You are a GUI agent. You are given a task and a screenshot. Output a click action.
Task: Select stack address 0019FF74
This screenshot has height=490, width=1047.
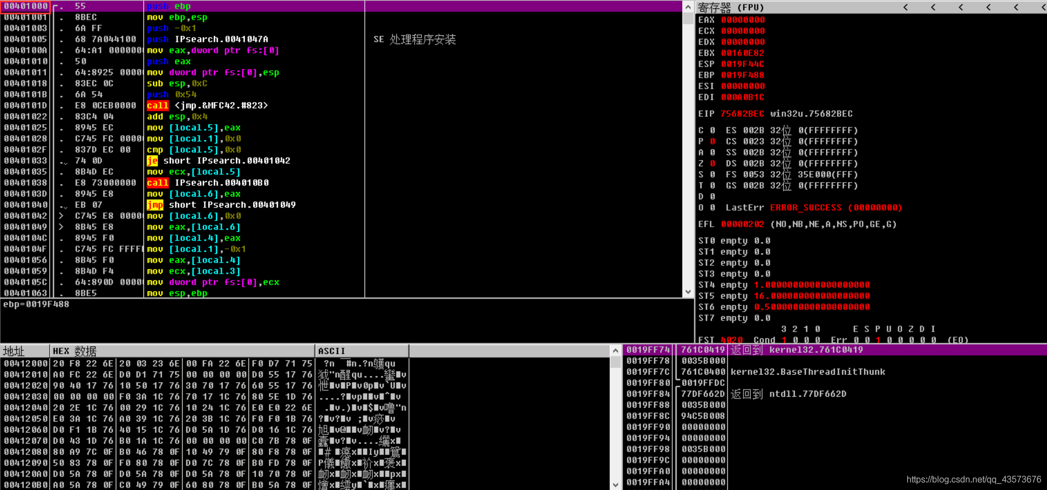[x=648, y=350]
